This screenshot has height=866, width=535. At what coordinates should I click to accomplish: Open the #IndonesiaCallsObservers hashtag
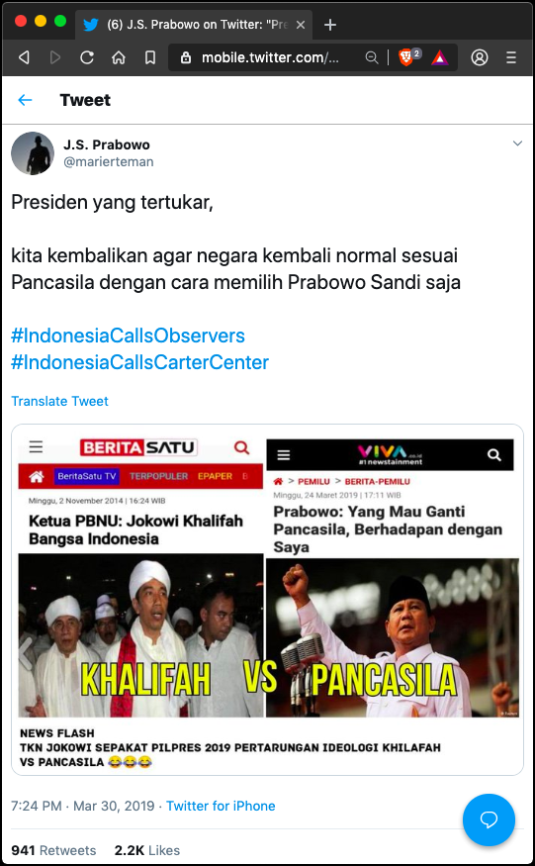pos(128,336)
